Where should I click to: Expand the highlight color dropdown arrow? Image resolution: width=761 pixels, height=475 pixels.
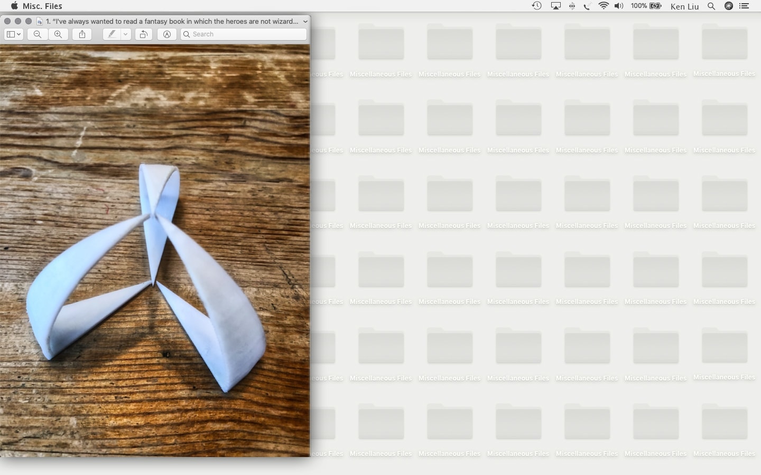coord(125,34)
